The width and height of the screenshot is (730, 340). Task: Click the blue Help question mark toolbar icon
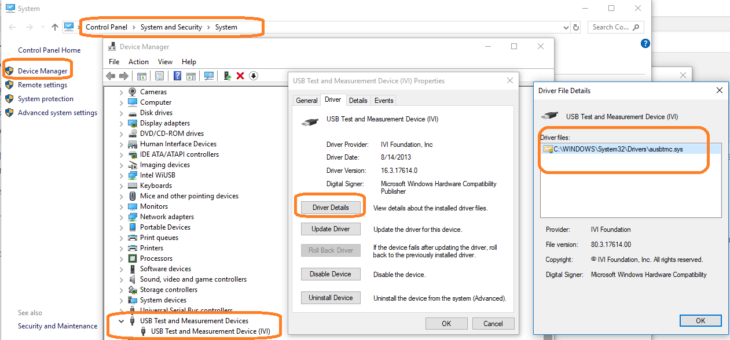177,76
